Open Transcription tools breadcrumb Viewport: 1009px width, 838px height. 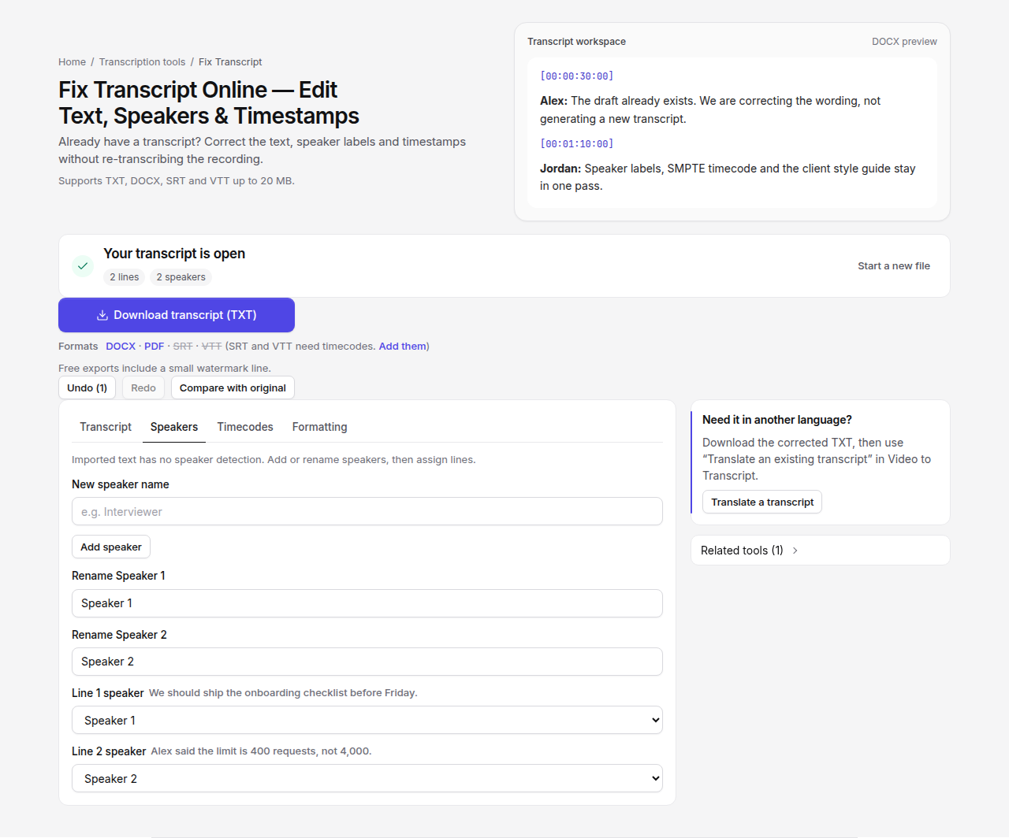point(143,62)
